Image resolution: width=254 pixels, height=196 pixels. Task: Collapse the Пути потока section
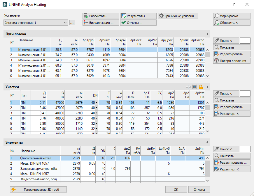point(207,34)
